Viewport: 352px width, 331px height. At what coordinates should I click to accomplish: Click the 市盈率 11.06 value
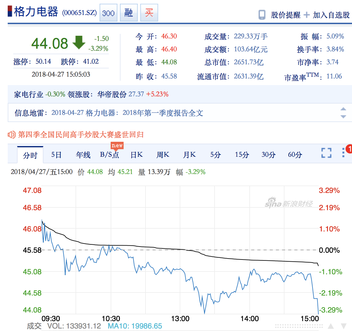click(334, 76)
